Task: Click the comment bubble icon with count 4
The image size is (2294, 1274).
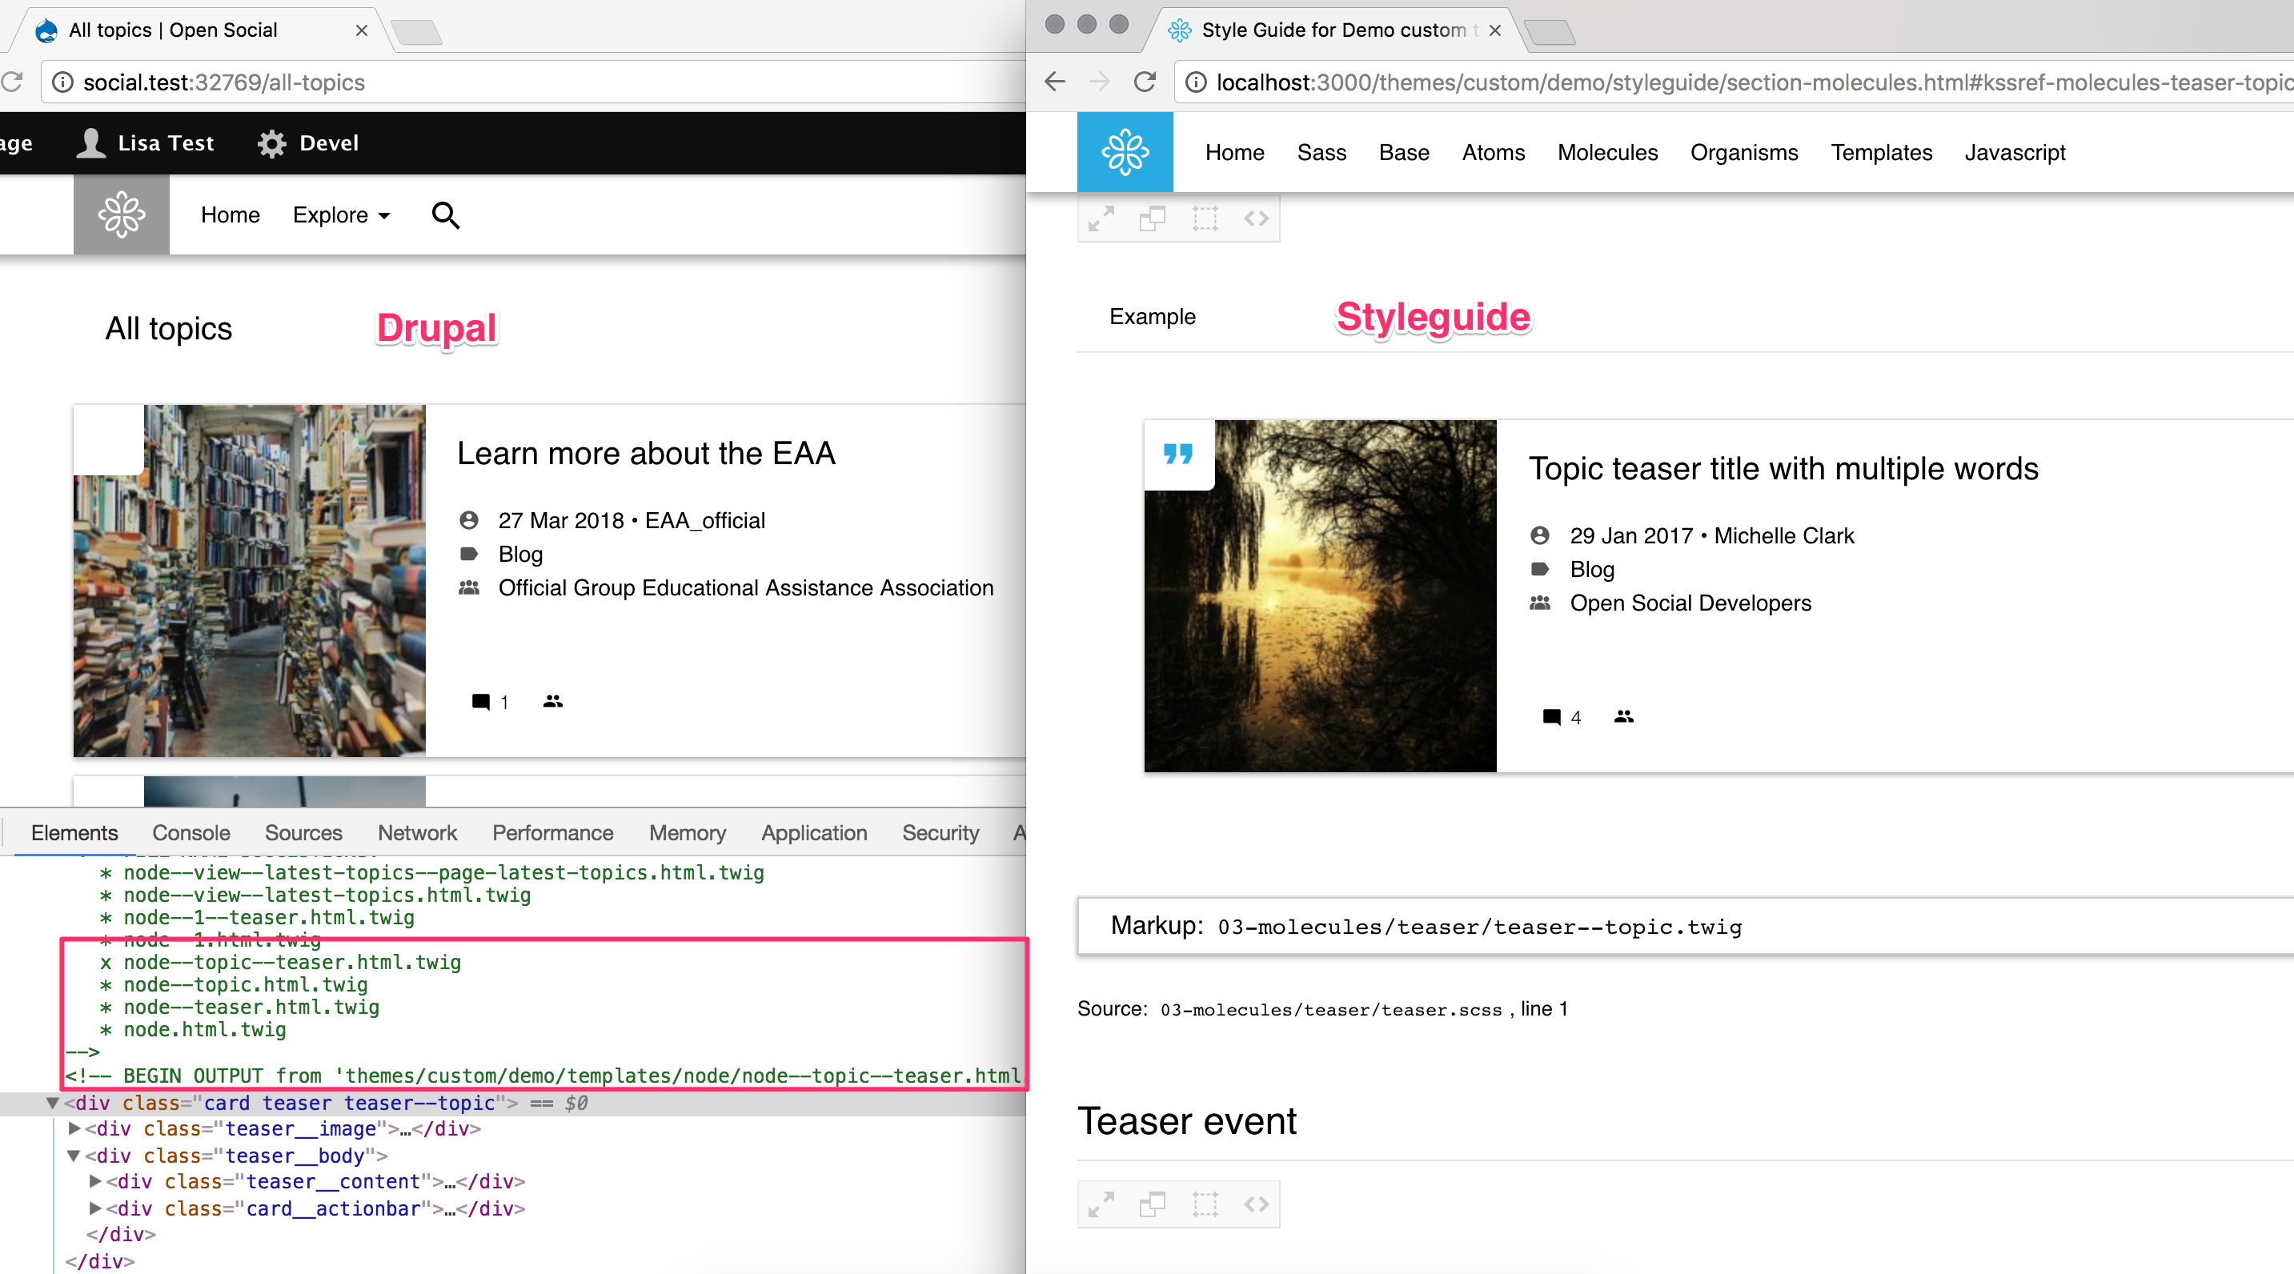Action: point(1551,717)
